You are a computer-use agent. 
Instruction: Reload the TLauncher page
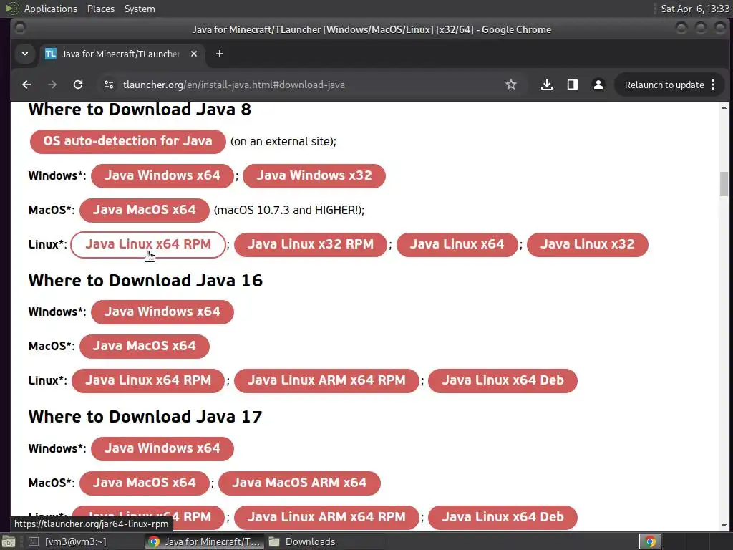78,85
